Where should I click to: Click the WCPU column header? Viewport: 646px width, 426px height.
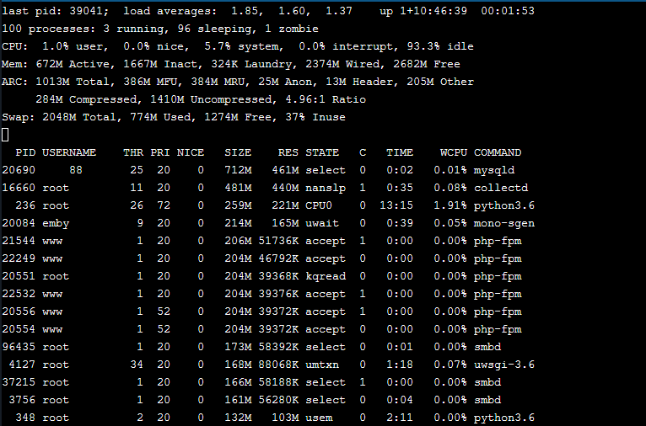coord(454,152)
